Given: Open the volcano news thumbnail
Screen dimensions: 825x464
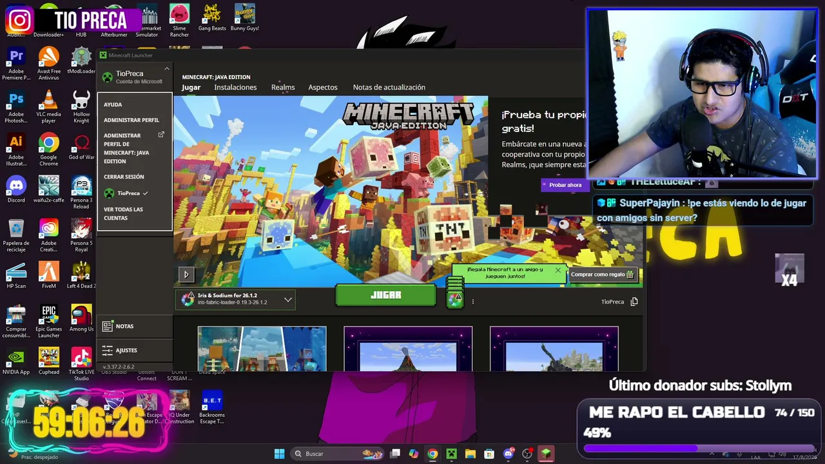Looking at the screenshot, I should 408,349.
